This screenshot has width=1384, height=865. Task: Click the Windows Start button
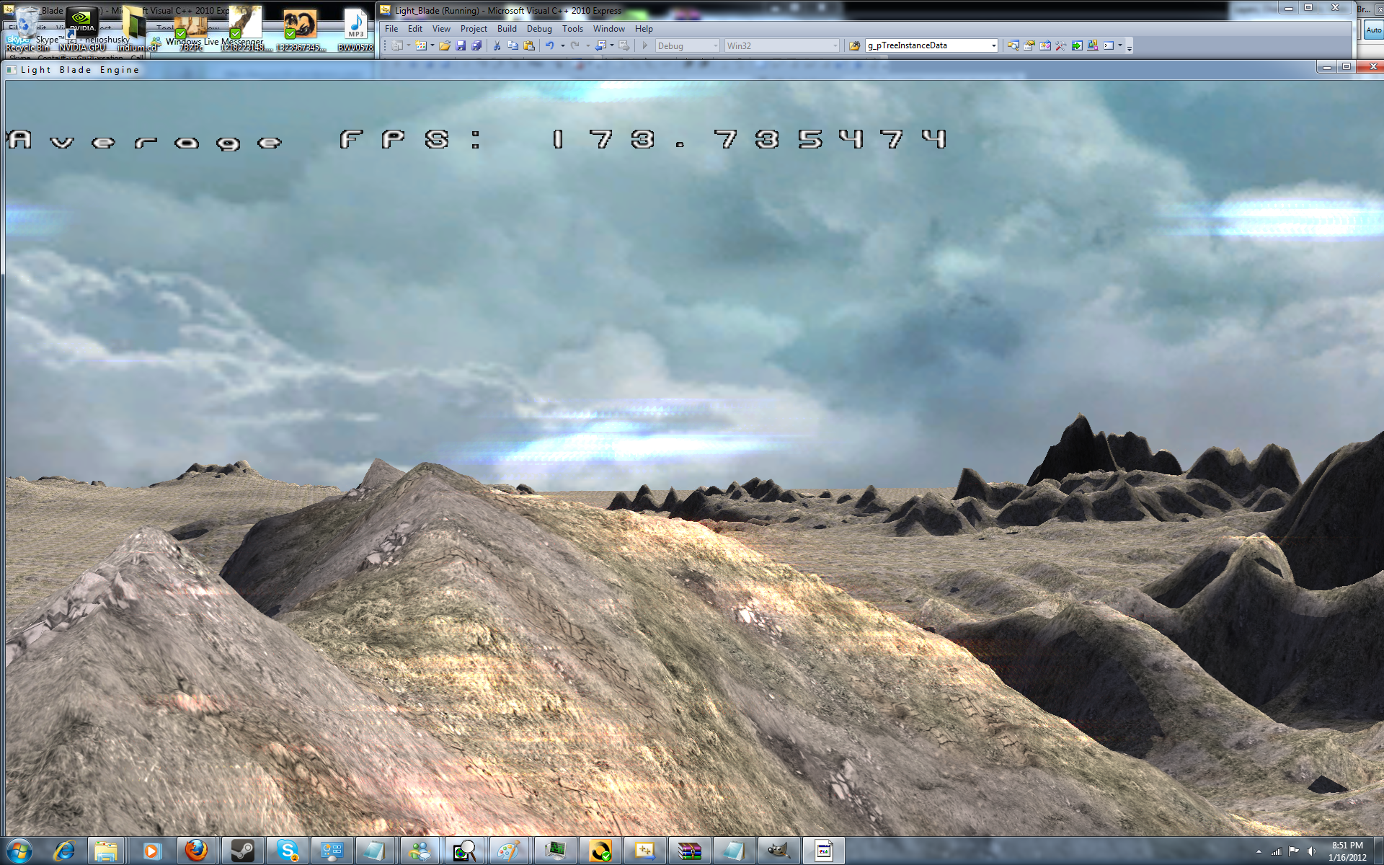19,851
